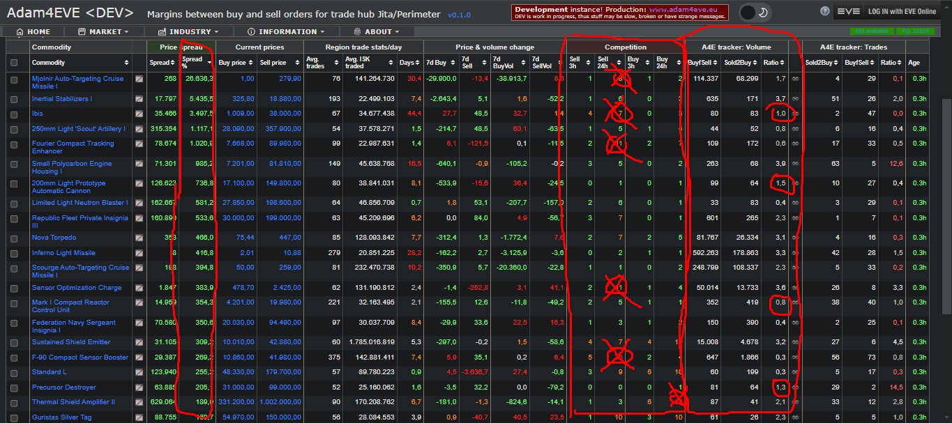952x423 pixels.
Task: Tick checkbox for Inertial Stabilizers I
Action: pos(14,99)
